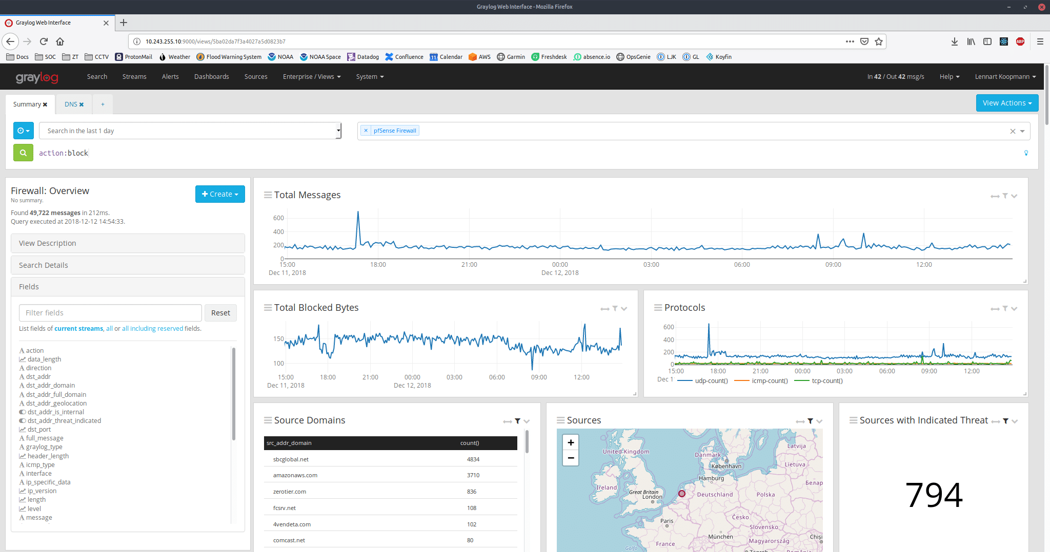1050x552 pixels.
Task: Click the Reset button in the Fields panel
Action: pos(220,312)
